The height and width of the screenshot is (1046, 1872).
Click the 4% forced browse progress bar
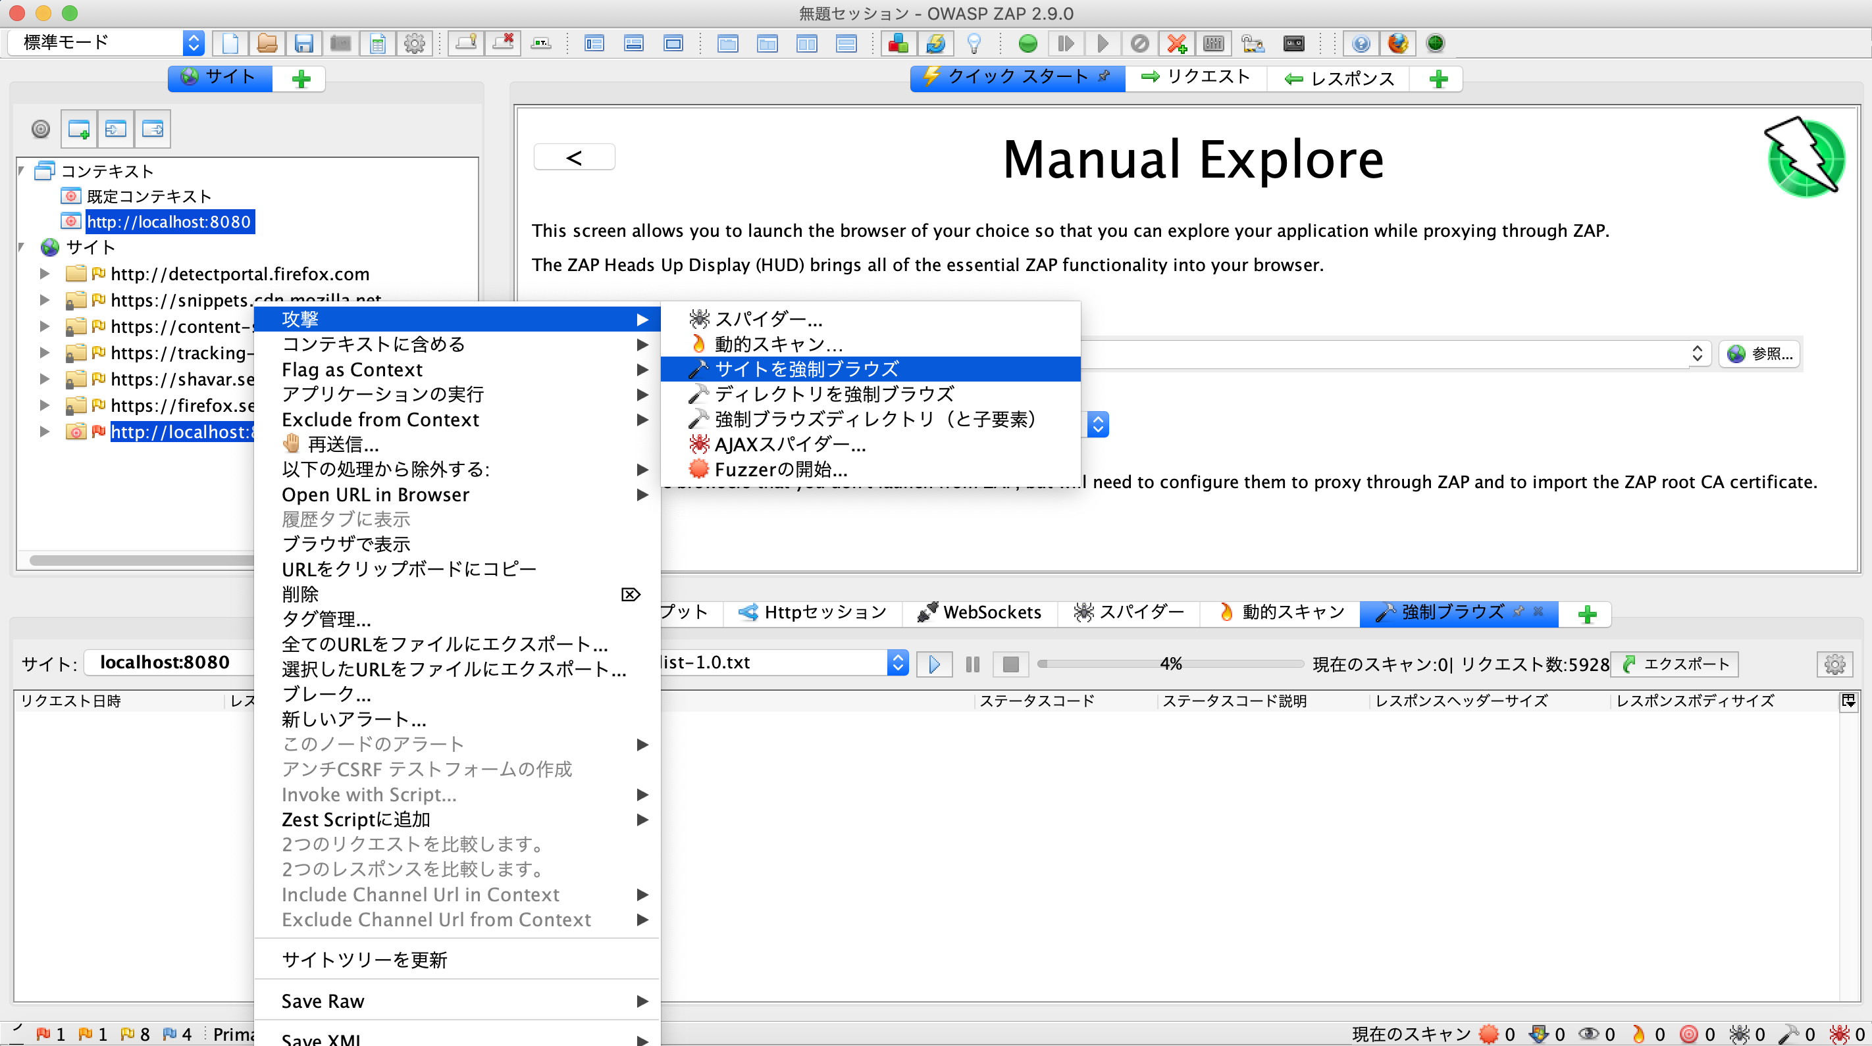pyautogui.click(x=1170, y=664)
